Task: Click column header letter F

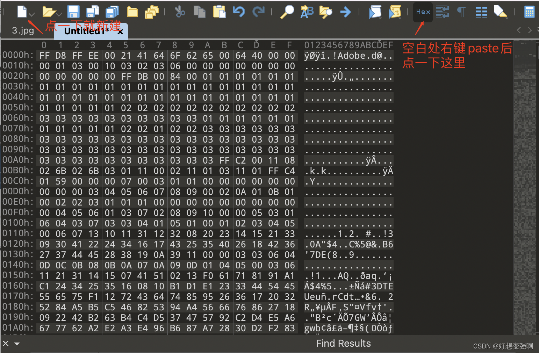Action: pos(289,45)
